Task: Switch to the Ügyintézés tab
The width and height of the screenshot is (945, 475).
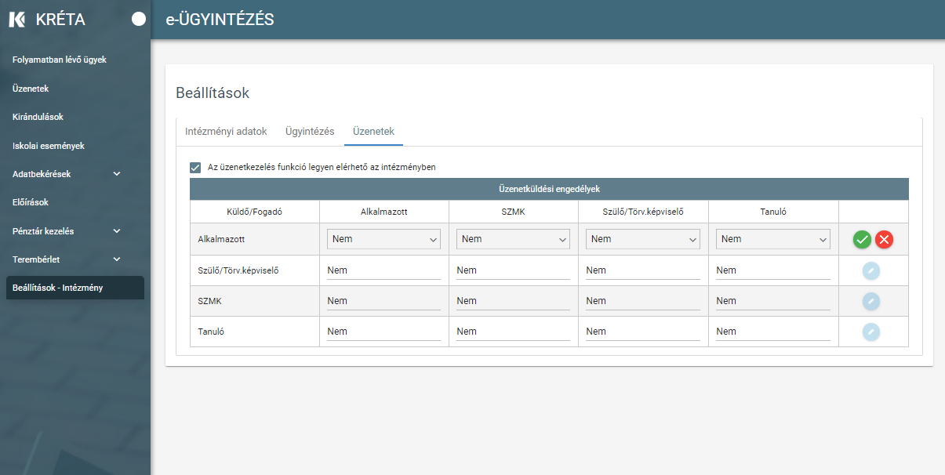Action: [310, 132]
